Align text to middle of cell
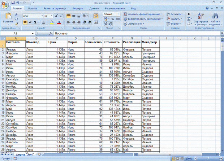 [74, 16]
